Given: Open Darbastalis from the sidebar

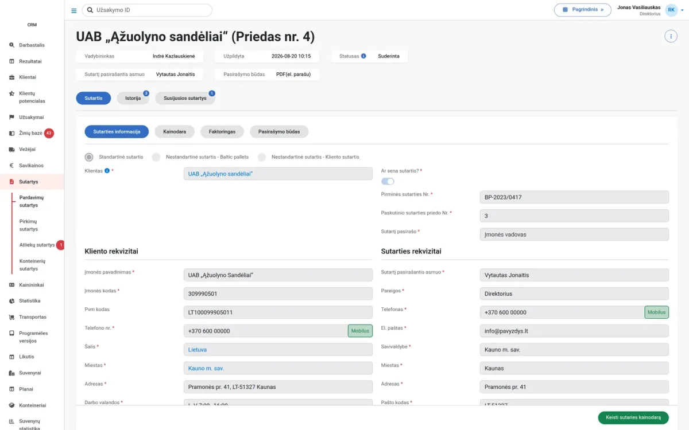Looking at the screenshot, I should [32, 45].
